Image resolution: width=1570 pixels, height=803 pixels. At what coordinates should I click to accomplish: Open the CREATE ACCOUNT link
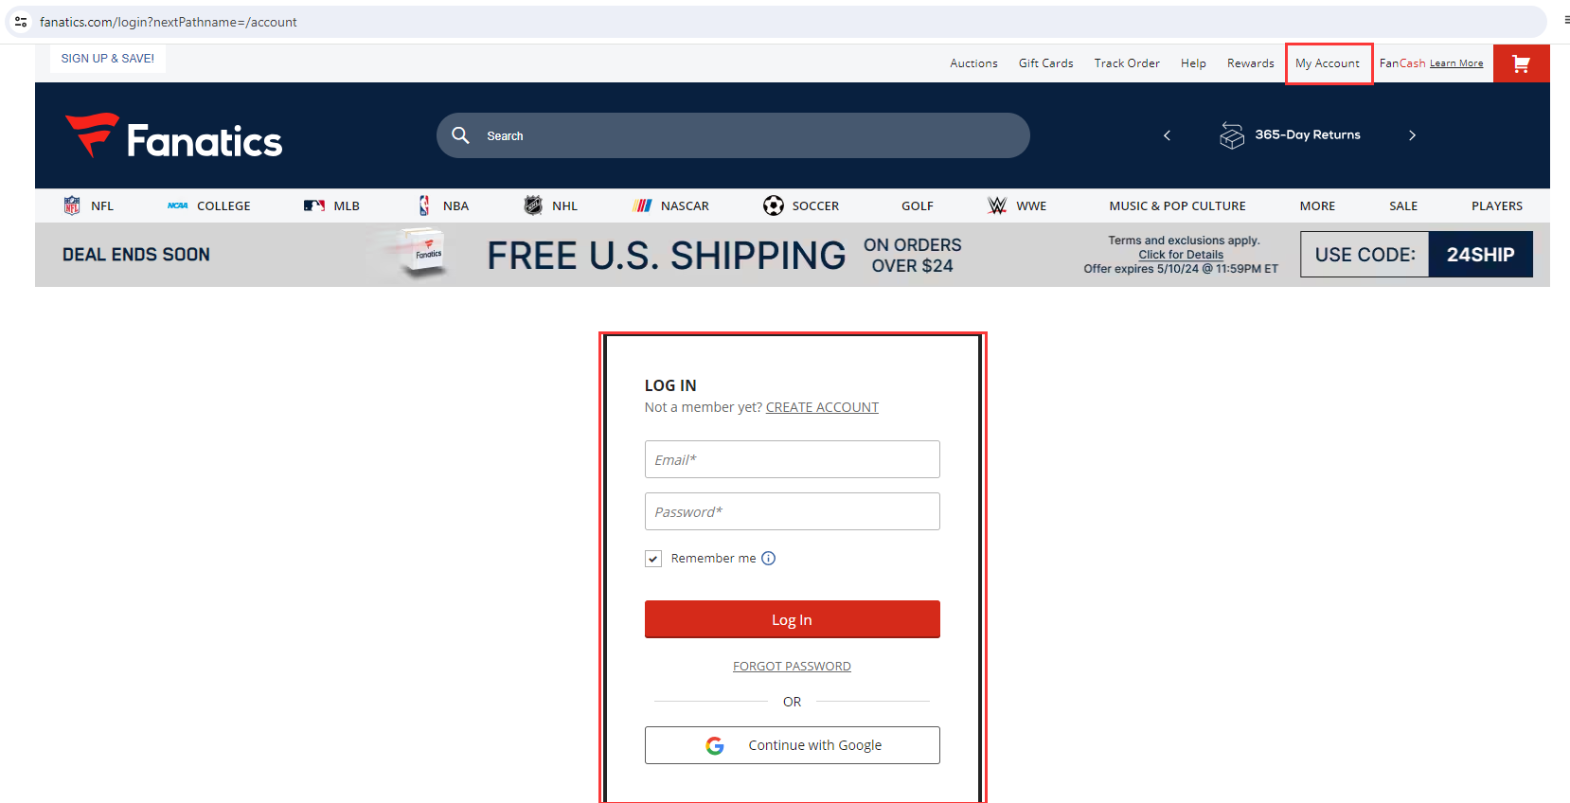click(822, 407)
